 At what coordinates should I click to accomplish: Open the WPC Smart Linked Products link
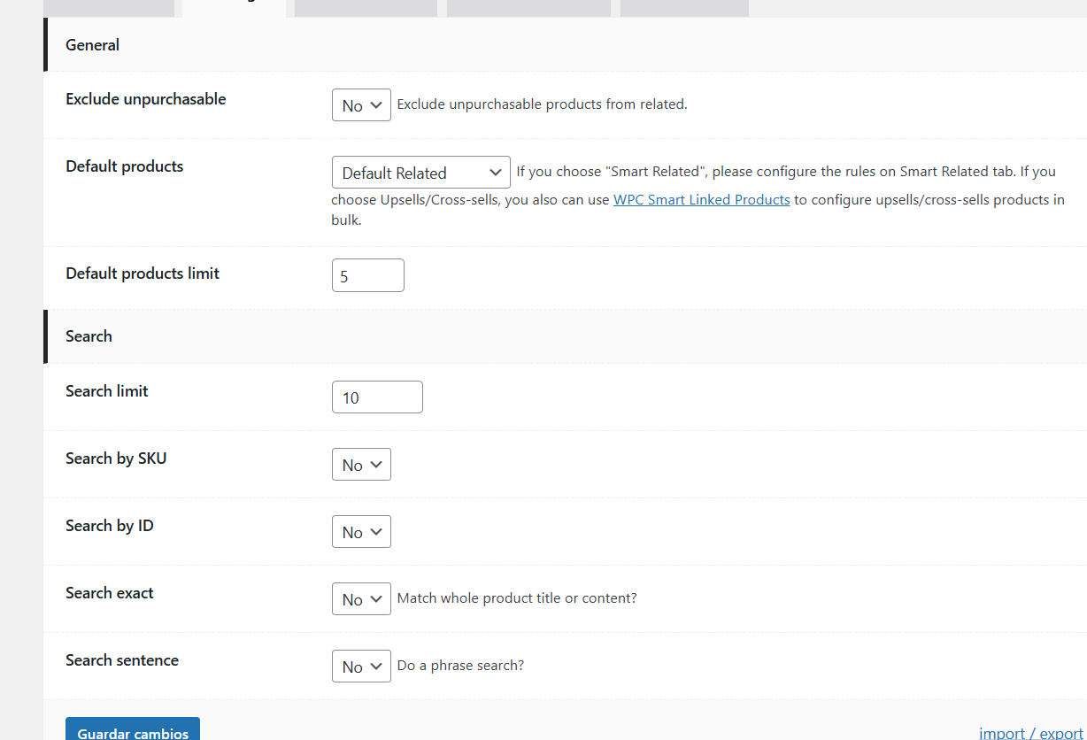(701, 200)
